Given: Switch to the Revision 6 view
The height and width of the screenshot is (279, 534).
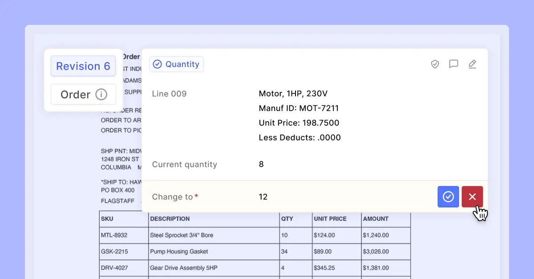Looking at the screenshot, I should tap(83, 66).
